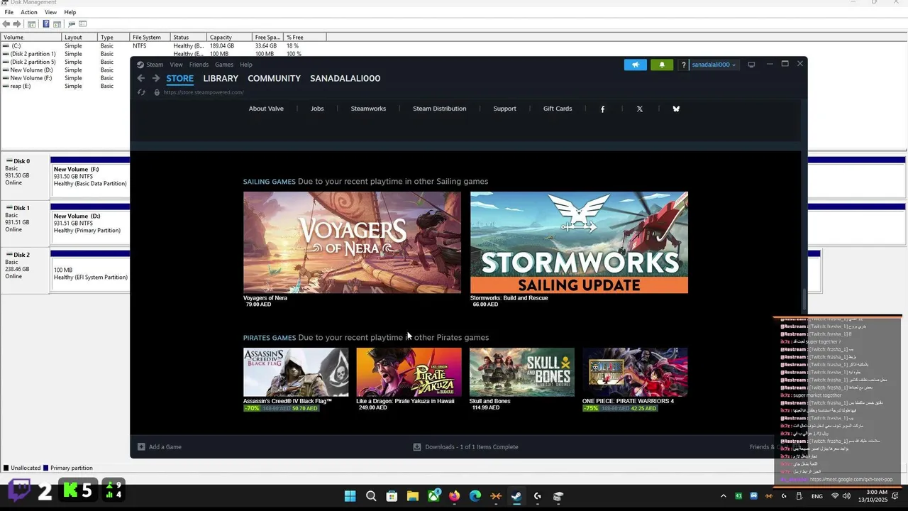Open Microsoft Store from taskbar

coord(392,496)
